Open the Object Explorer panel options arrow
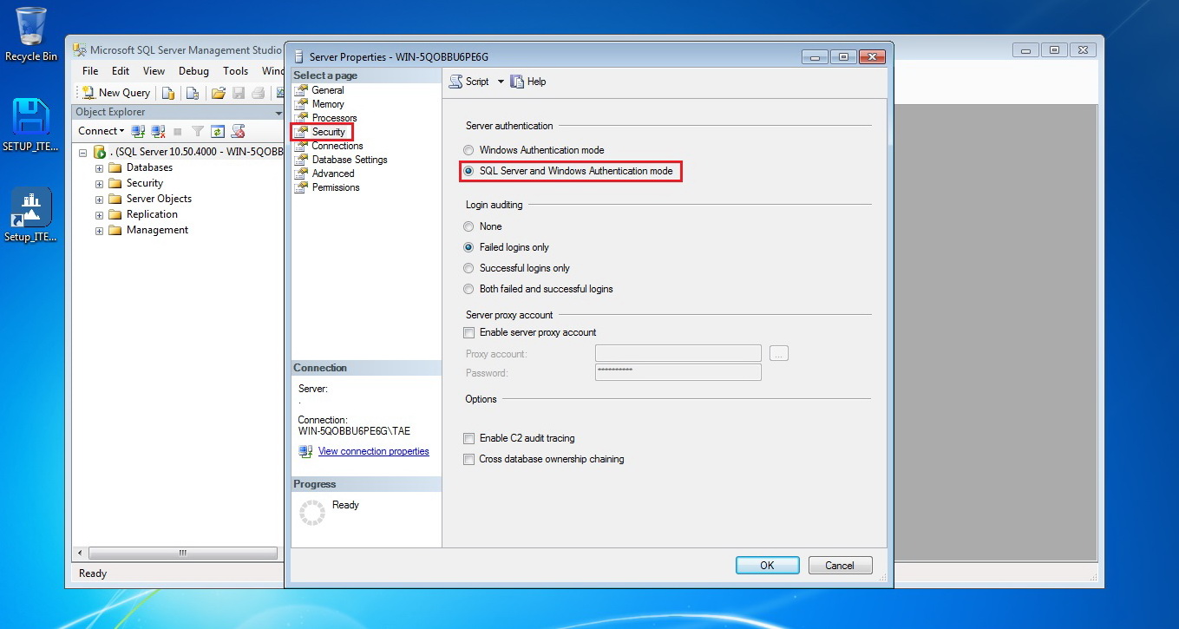The width and height of the screenshot is (1179, 629). pos(278,113)
